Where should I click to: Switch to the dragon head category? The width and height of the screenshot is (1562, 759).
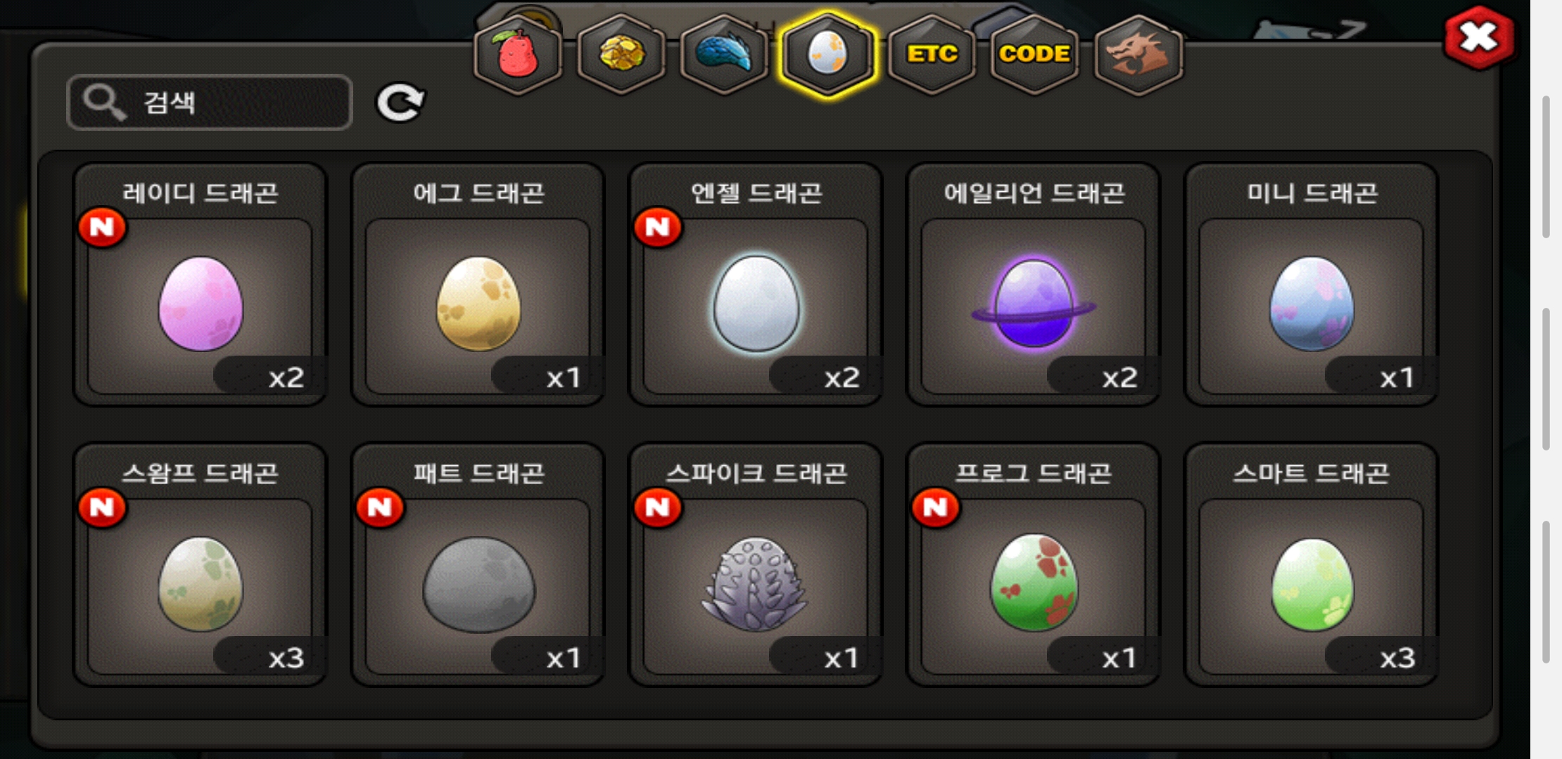click(x=1138, y=55)
